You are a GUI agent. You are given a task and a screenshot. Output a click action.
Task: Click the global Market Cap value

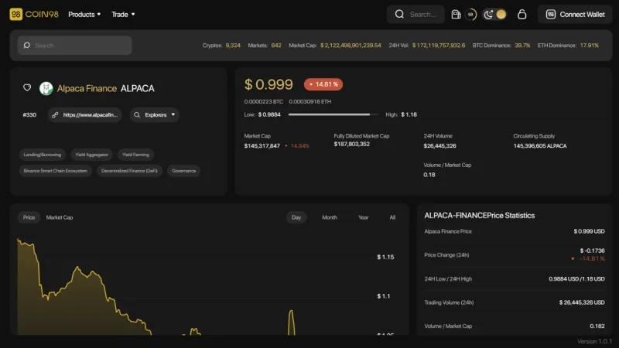coord(351,46)
